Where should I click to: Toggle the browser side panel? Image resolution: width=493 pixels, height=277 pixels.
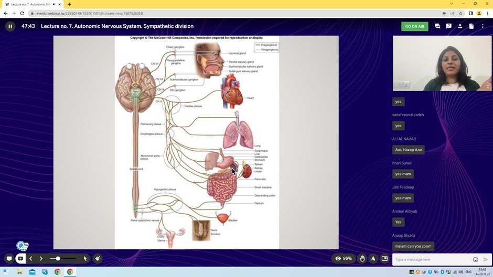coord(470,13)
